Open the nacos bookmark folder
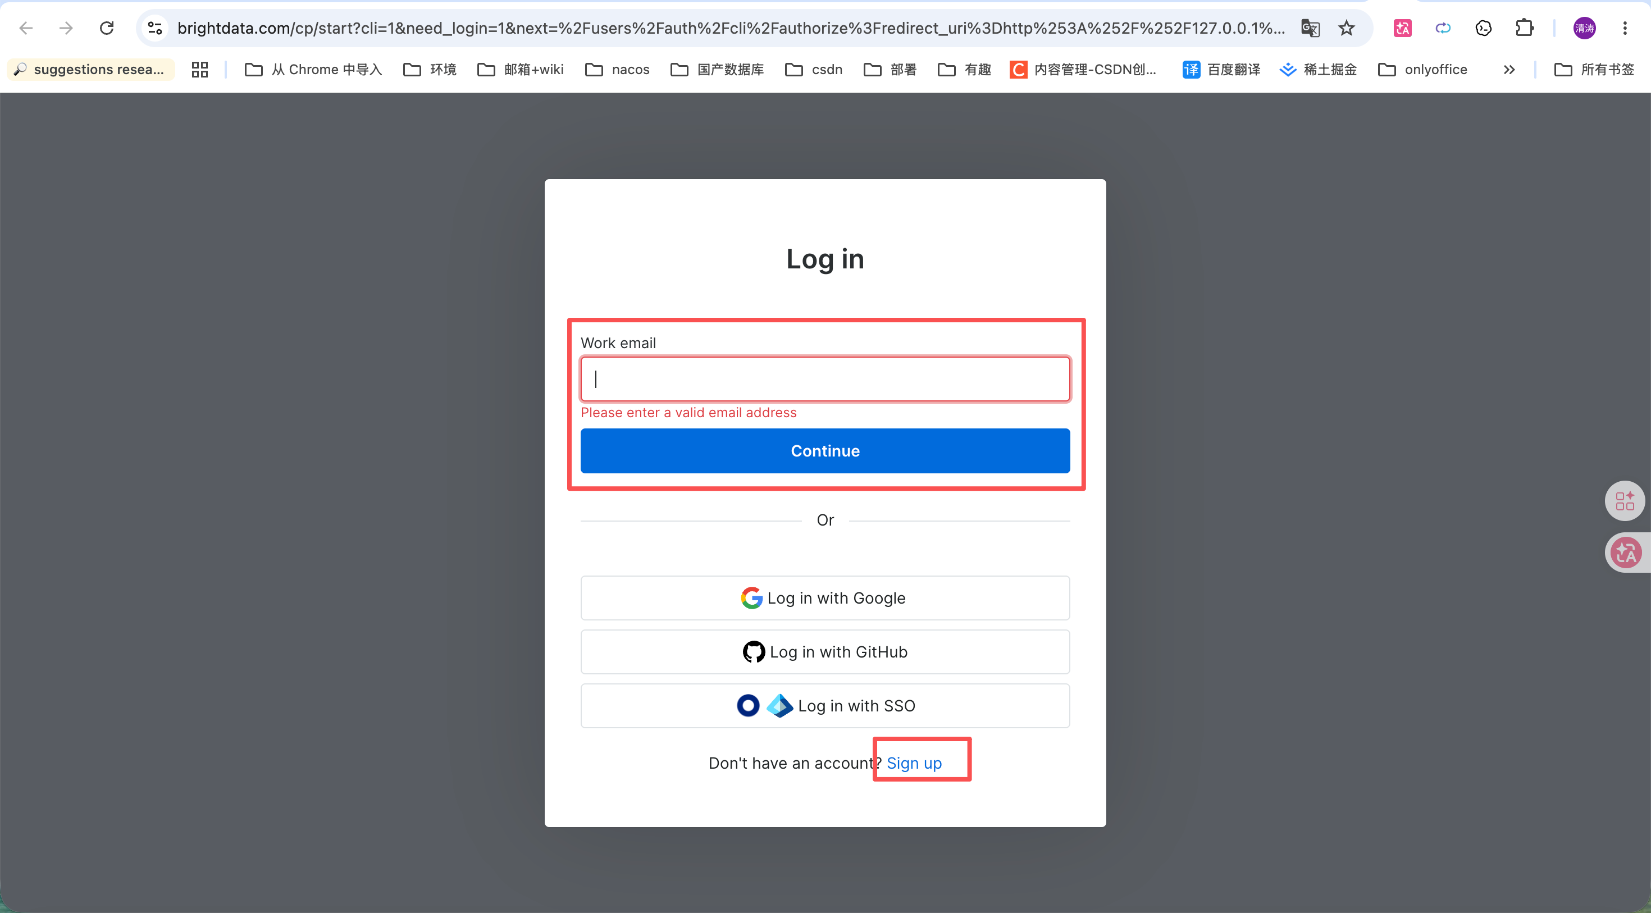 [x=618, y=69]
